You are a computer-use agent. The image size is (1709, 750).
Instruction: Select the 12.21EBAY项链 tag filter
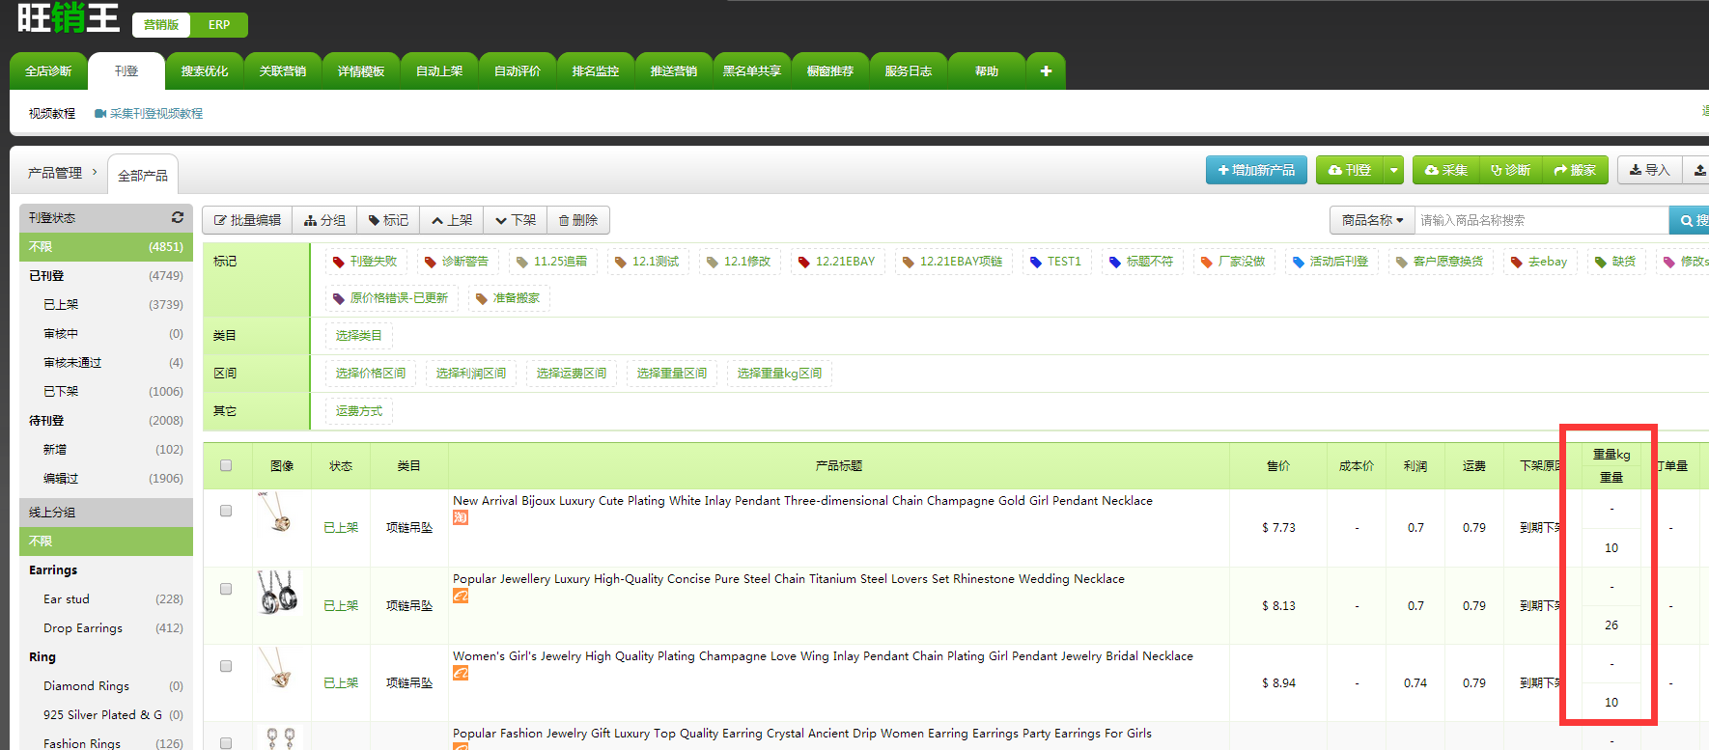pyautogui.click(x=953, y=262)
